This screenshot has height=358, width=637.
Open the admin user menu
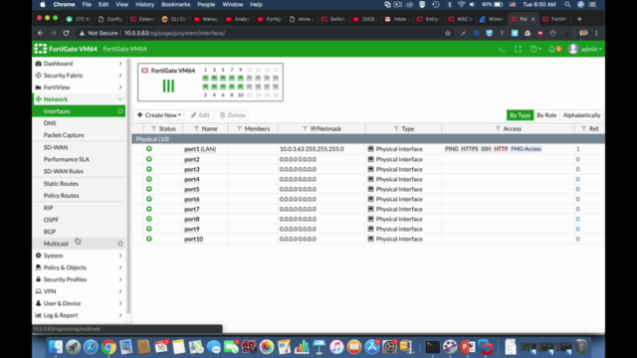585,49
